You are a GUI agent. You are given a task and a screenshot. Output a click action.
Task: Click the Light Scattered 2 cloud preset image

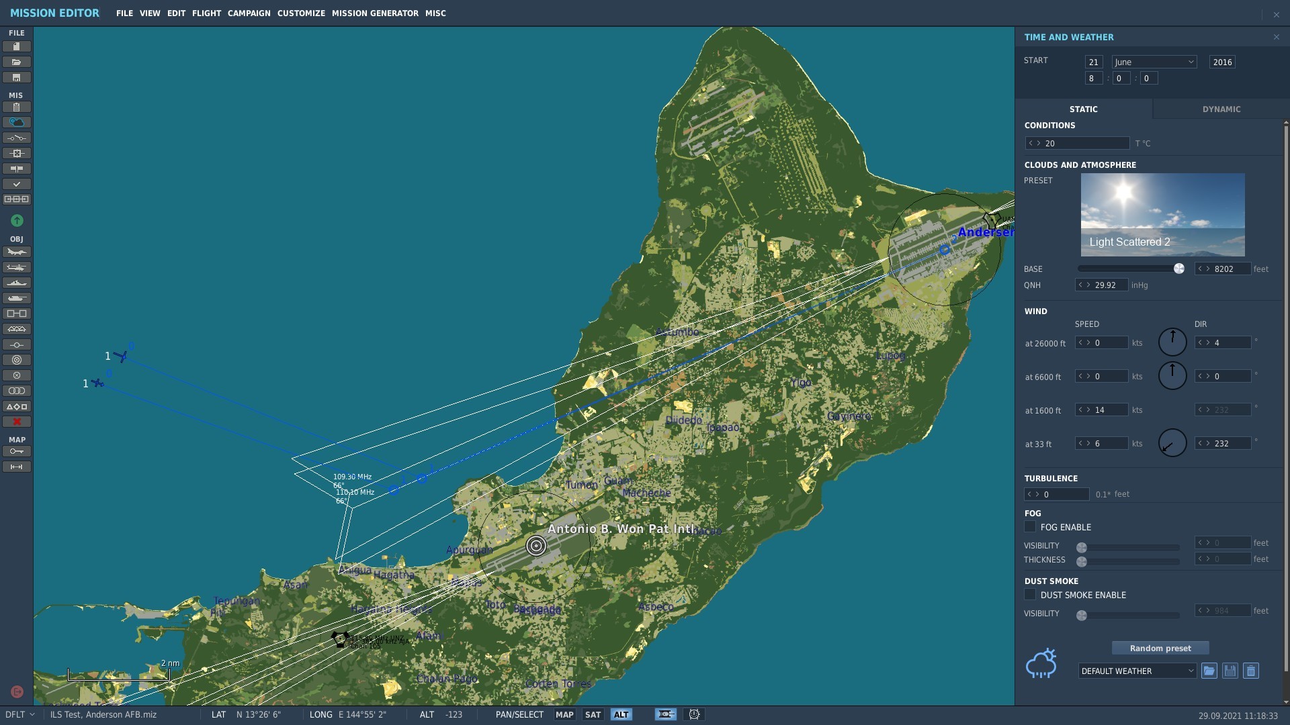[1162, 215]
